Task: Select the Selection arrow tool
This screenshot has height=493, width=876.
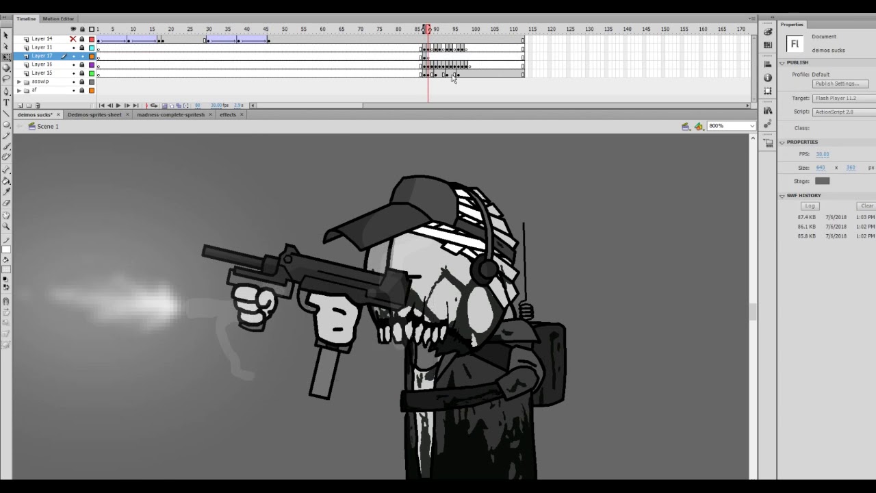Action: pos(6,35)
